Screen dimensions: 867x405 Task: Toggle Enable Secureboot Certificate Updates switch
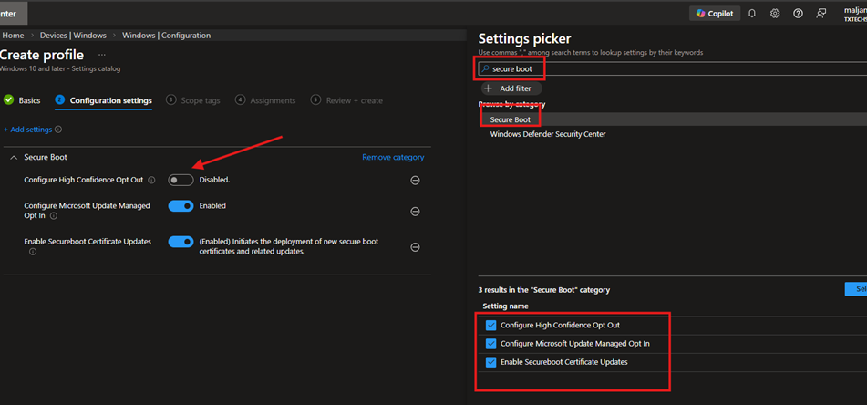pos(181,242)
